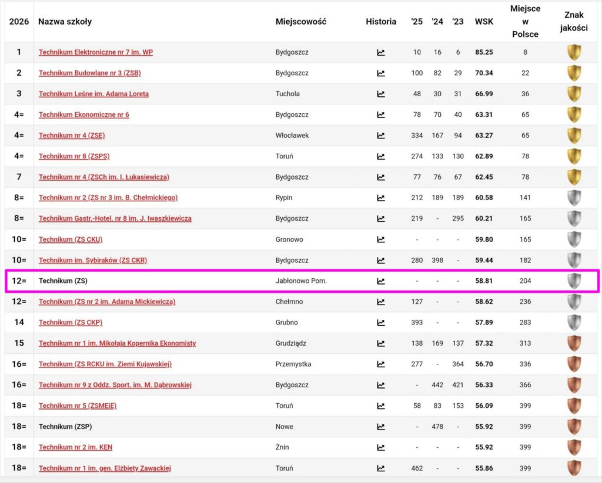
Task: Select the highlighted Technikum (ZS) row name
Action: [x=63, y=281]
